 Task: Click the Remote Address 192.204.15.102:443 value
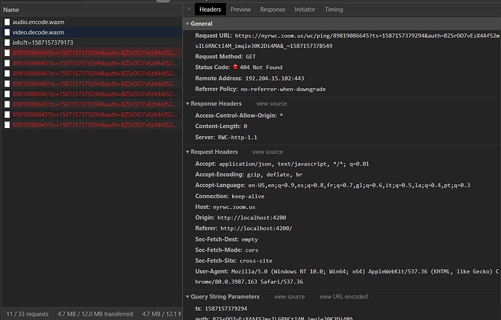pyautogui.click(x=275, y=79)
